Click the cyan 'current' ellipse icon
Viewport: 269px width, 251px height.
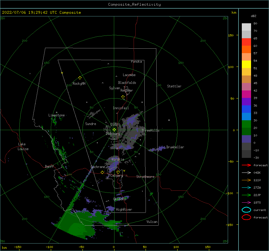[246, 210]
